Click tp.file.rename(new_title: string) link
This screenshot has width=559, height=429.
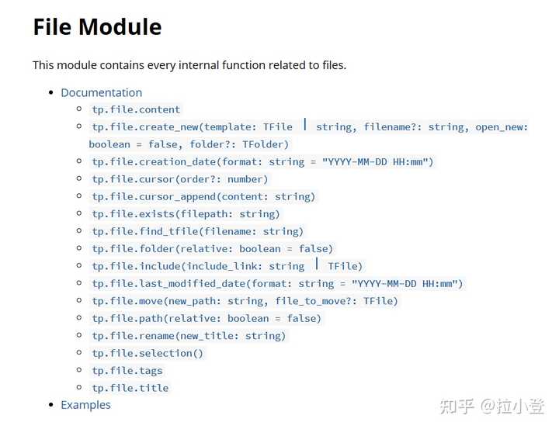[189, 336]
